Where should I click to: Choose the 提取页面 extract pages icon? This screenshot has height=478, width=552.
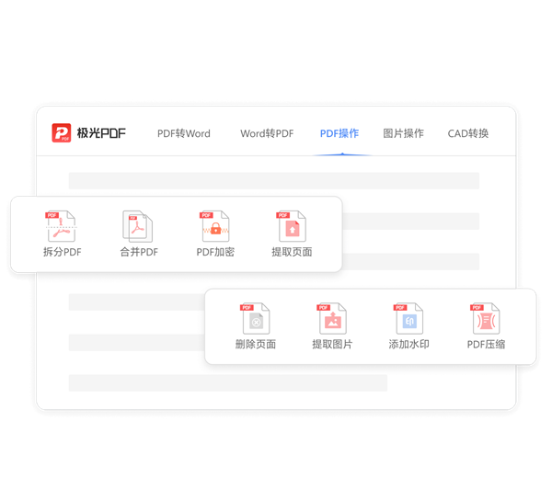tap(291, 226)
